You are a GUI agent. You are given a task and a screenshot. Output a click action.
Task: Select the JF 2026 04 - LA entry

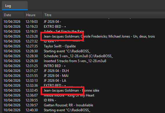(84, 81)
